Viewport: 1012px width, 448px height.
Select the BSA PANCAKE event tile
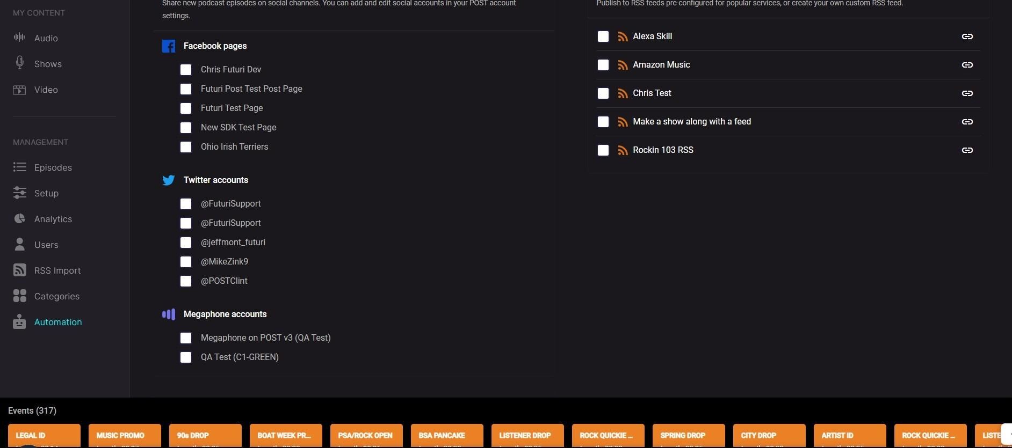[447, 436]
